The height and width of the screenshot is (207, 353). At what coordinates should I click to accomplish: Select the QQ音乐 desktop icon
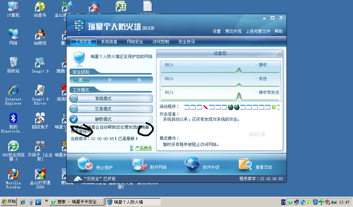[x=40, y=9]
